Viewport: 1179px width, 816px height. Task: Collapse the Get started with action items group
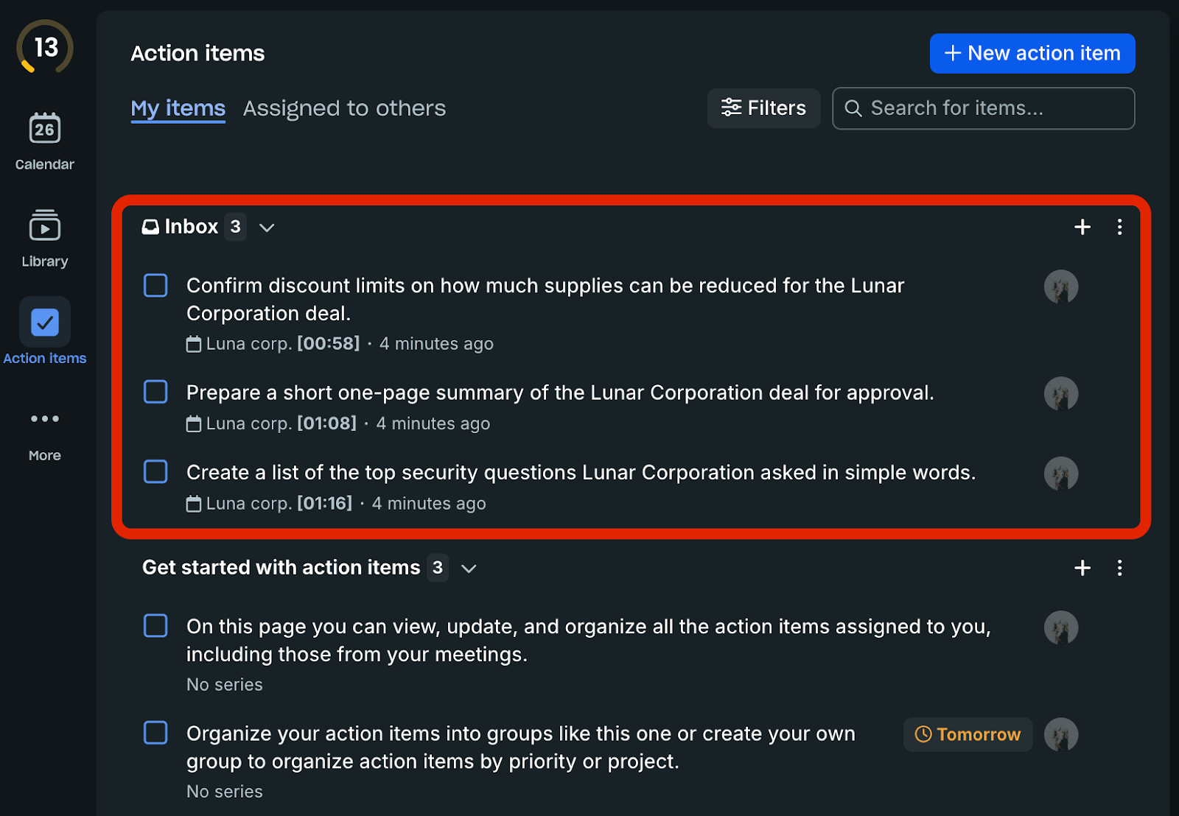pyautogui.click(x=469, y=569)
